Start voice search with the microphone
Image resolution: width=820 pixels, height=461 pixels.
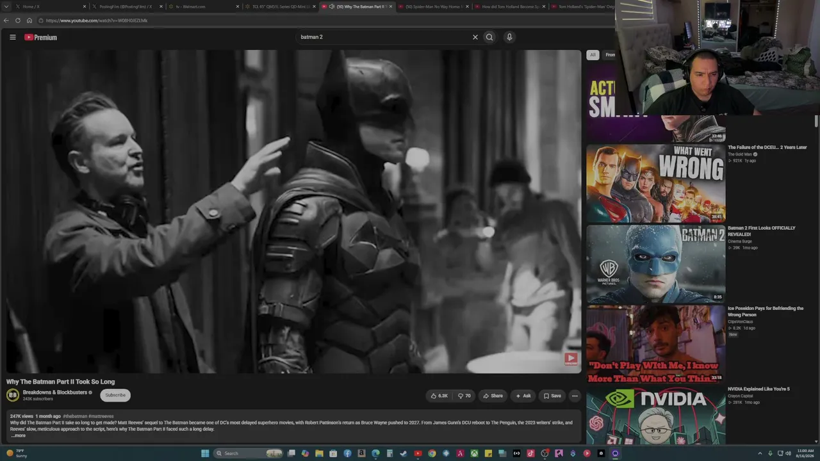coord(509,37)
